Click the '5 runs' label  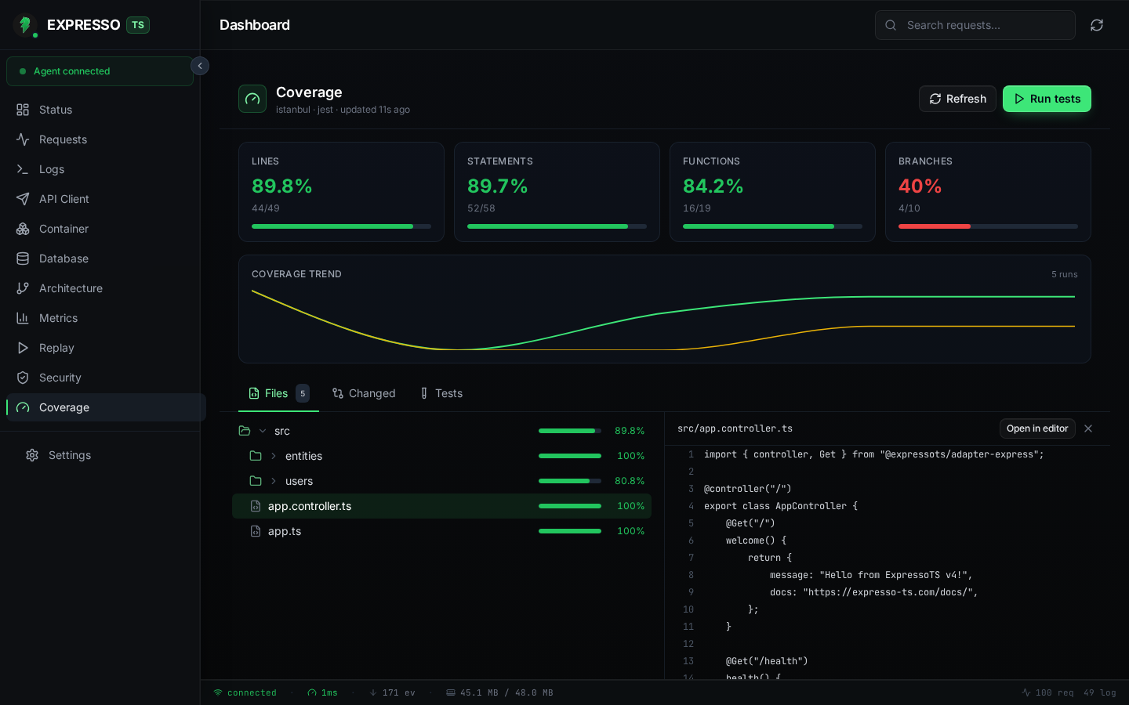click(x=1064, y=274)
